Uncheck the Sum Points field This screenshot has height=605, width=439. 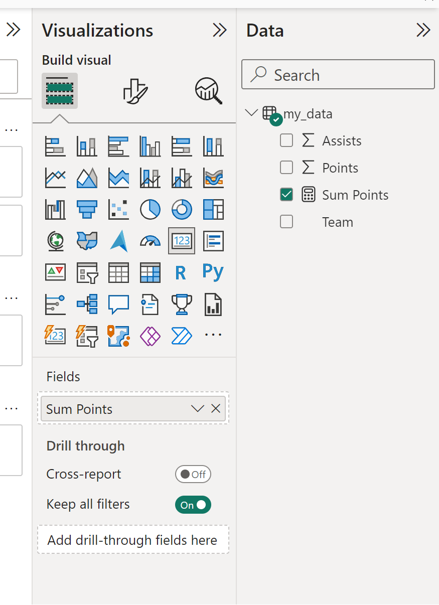[286, 195]
